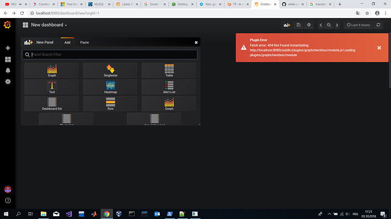
Task: Add a Table panel
Action: click(x=169, y=71)
